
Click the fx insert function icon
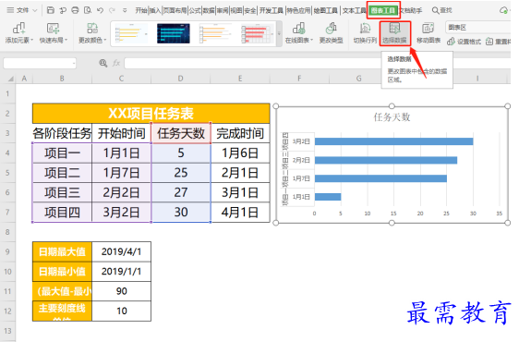116,63
